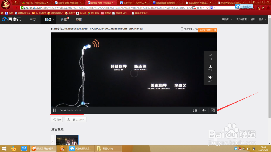Toggle the 关灯 lights-off bulb
The width and height of the screenshot is (271, 152).
210,79
